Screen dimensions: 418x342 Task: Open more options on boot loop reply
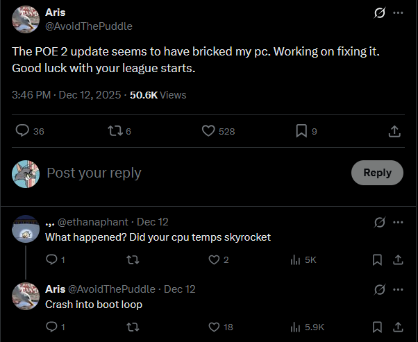pos(398,289)
